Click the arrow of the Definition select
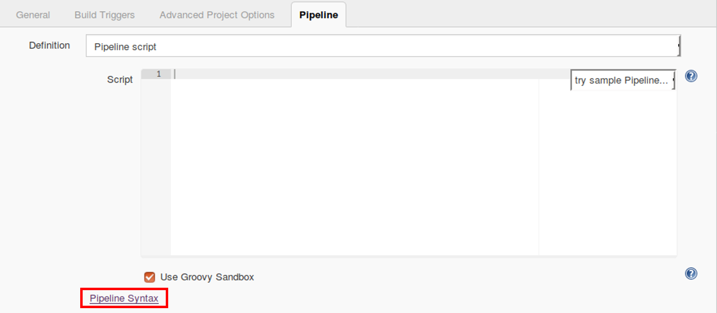This screenshot has height=313, width=717. coord(679,47)
